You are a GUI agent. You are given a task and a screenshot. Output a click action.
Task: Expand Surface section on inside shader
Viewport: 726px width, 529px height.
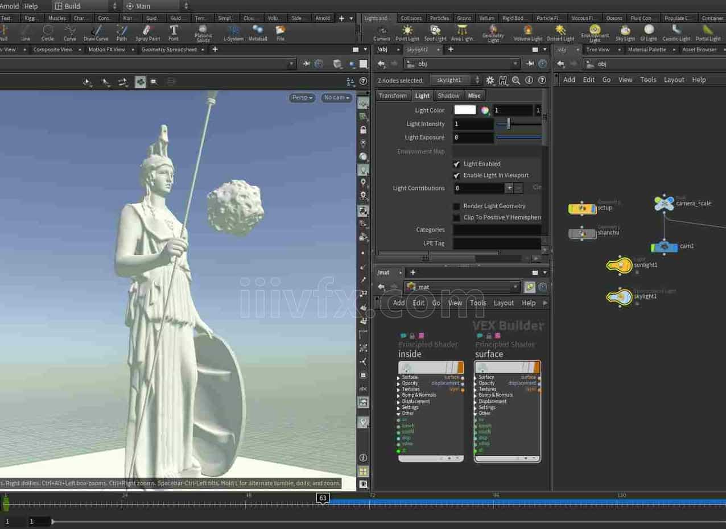pyautogui.click(x=399, y=377)
